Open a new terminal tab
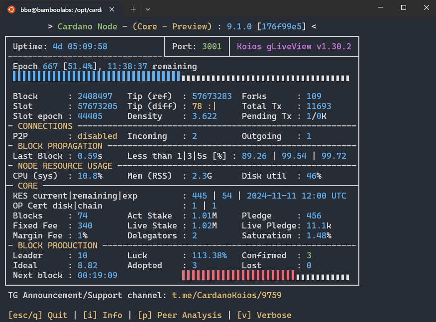 point(133,9)
